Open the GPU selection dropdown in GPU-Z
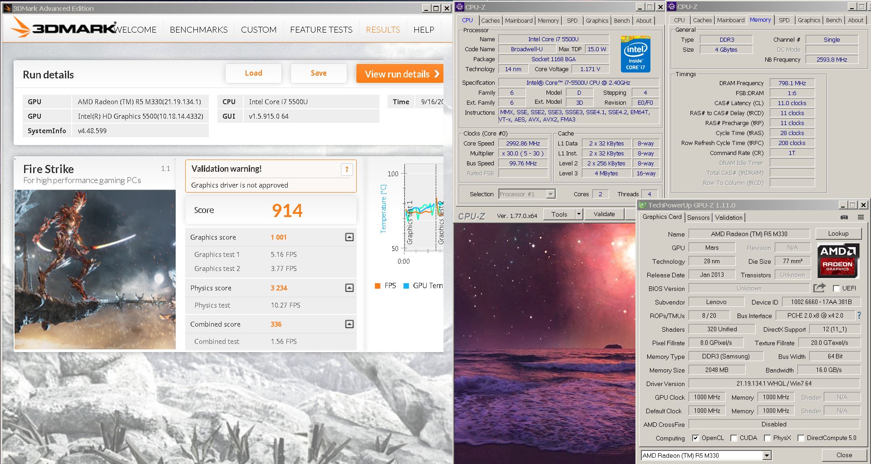The height and width of the screenshot is (464, 871). point(767,455)
